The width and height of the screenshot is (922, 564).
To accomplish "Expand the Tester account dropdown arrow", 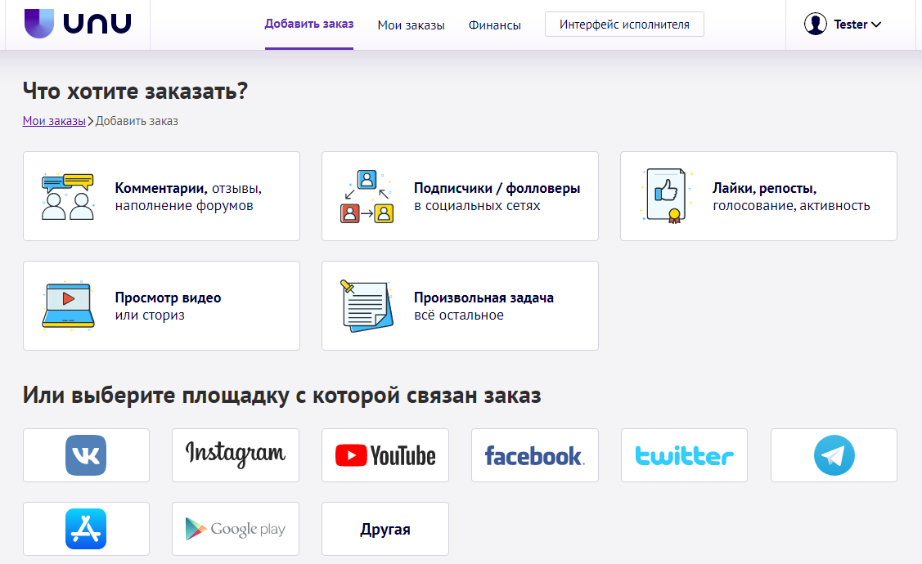I will pos(876,25).
